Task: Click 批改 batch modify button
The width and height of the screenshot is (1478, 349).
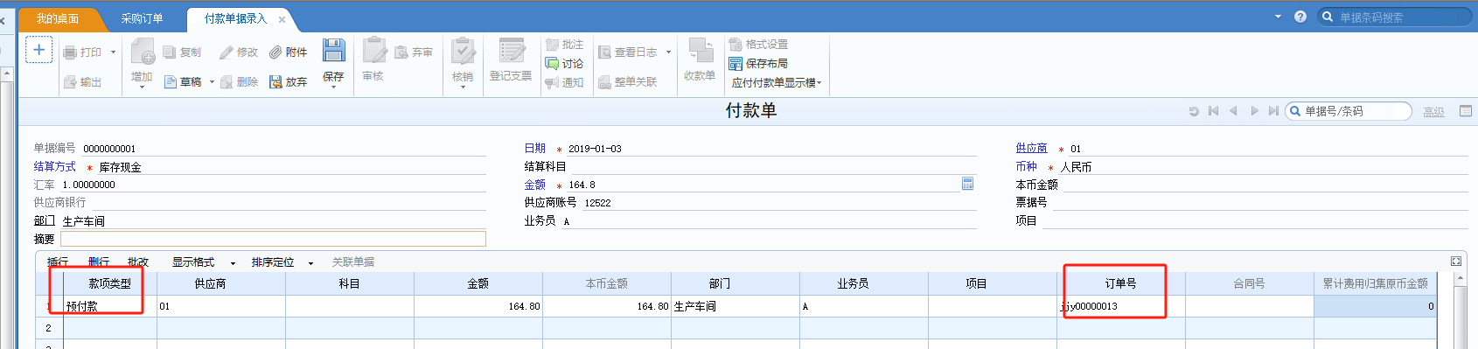Action: 138,262
